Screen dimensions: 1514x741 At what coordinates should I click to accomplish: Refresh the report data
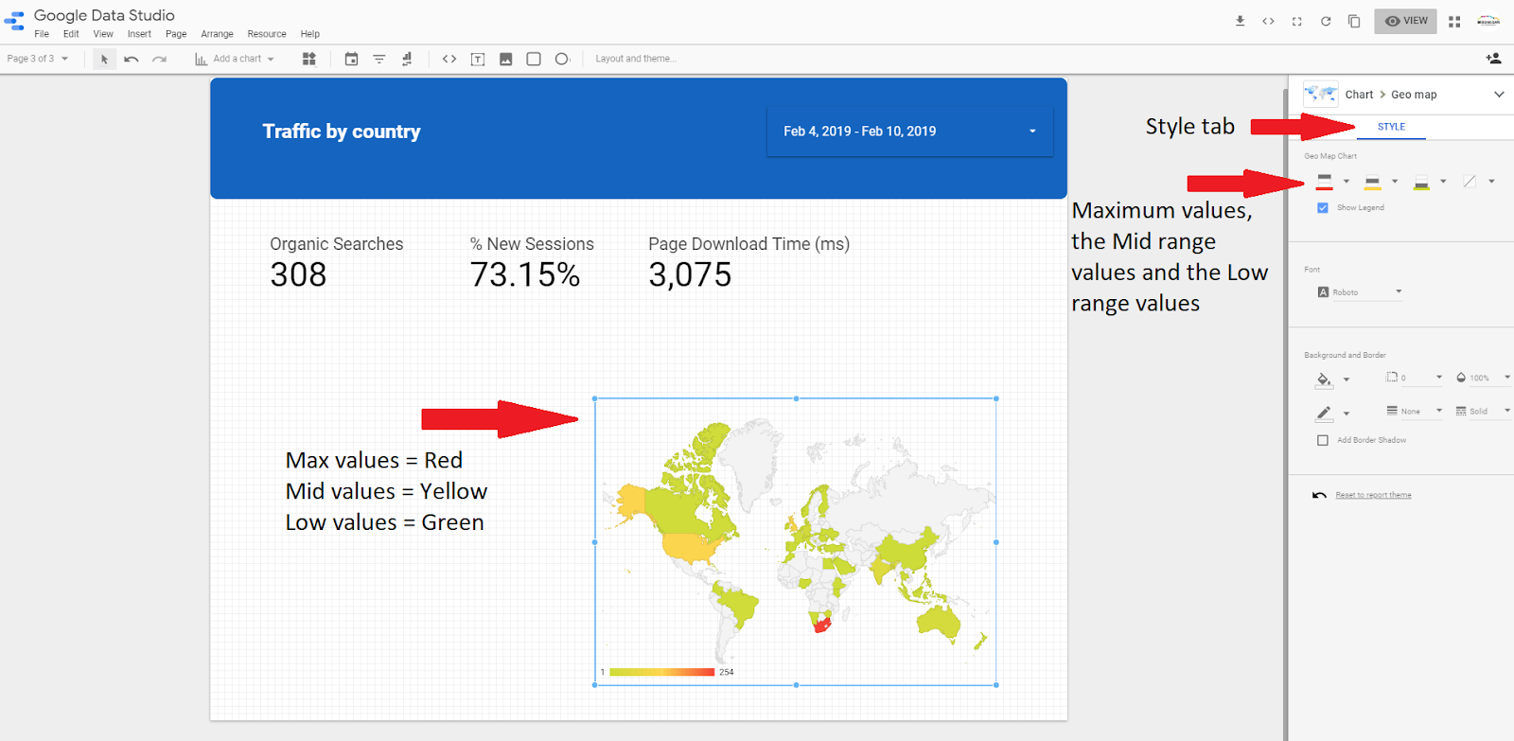pyautogui.click(x=1326, y=21)
